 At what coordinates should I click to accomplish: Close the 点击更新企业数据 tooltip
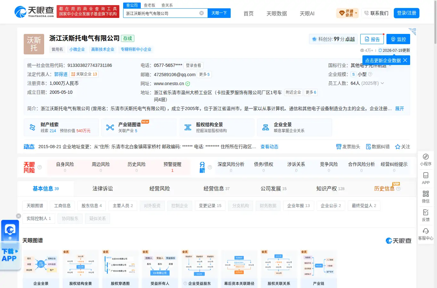click(405, 60)
